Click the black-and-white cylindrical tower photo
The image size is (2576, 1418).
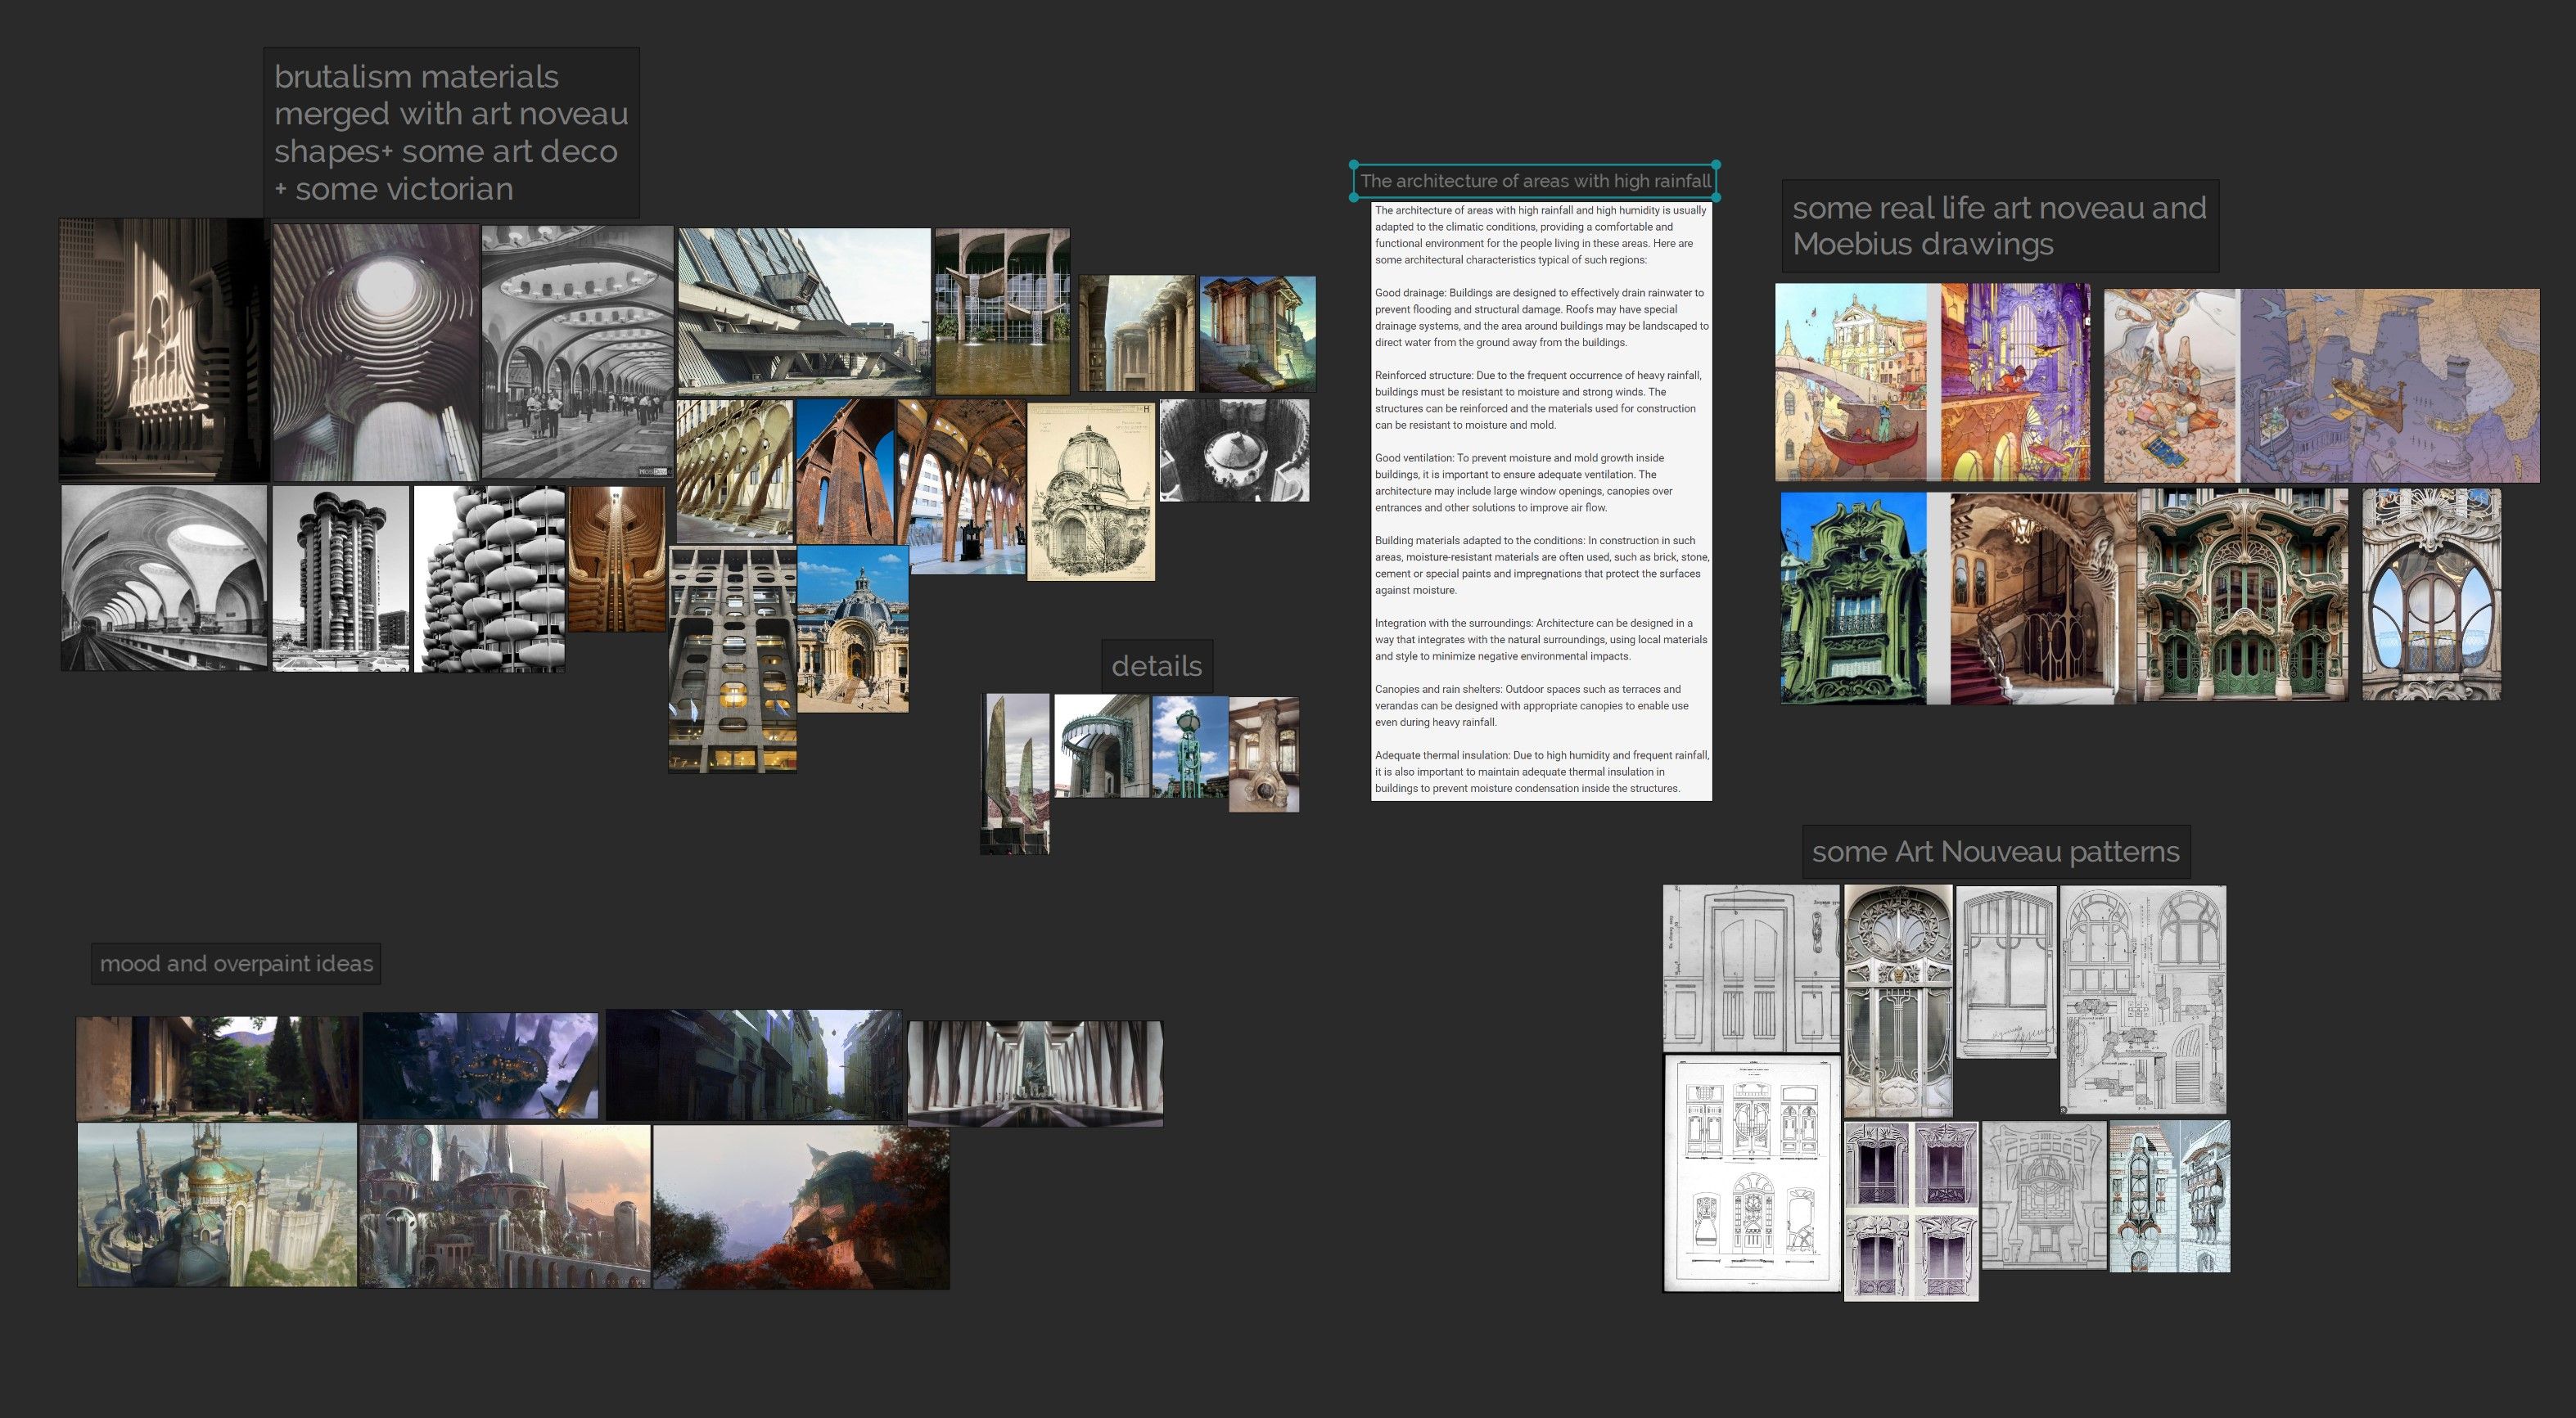(x=340, y=578)
